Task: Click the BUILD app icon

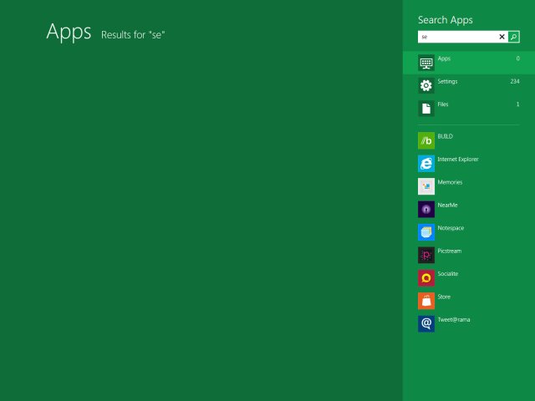Action: click(426, 140)
